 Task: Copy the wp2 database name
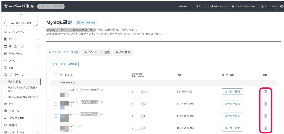pyautogui.click(x=77, y=102)
